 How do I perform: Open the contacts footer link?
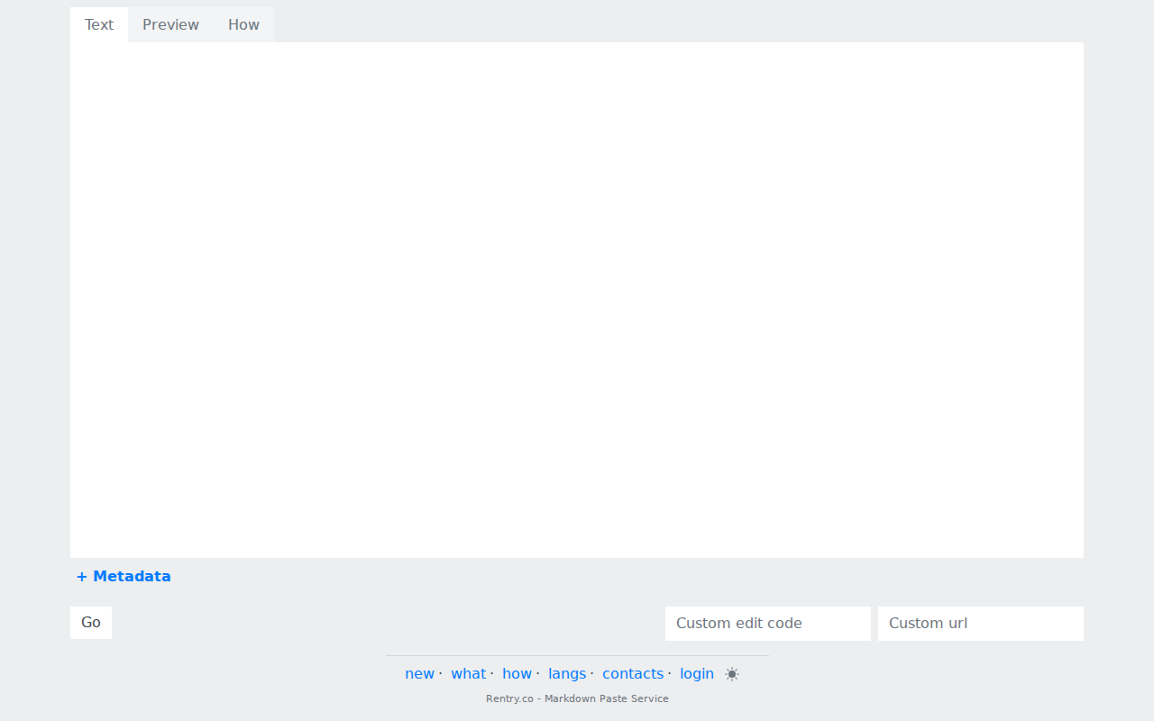632,674
